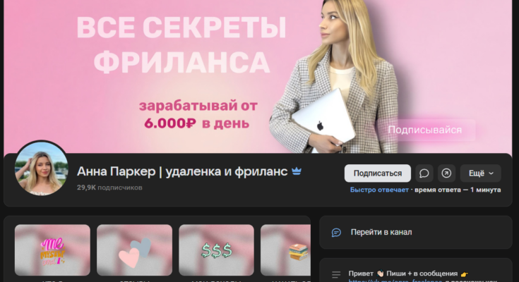Click the message bubble icon button
Viewport: 519px width, 282px height.
(x=424, y=173)
